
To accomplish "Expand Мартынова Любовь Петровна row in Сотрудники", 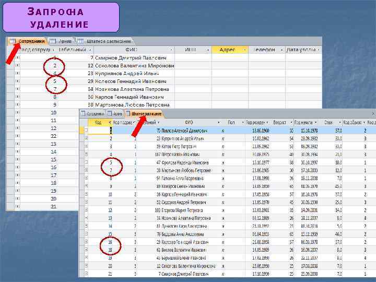I will click(17, 104).
